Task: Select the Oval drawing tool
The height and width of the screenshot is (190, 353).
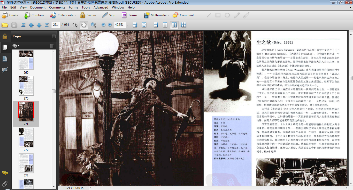Action: [227, 15]
